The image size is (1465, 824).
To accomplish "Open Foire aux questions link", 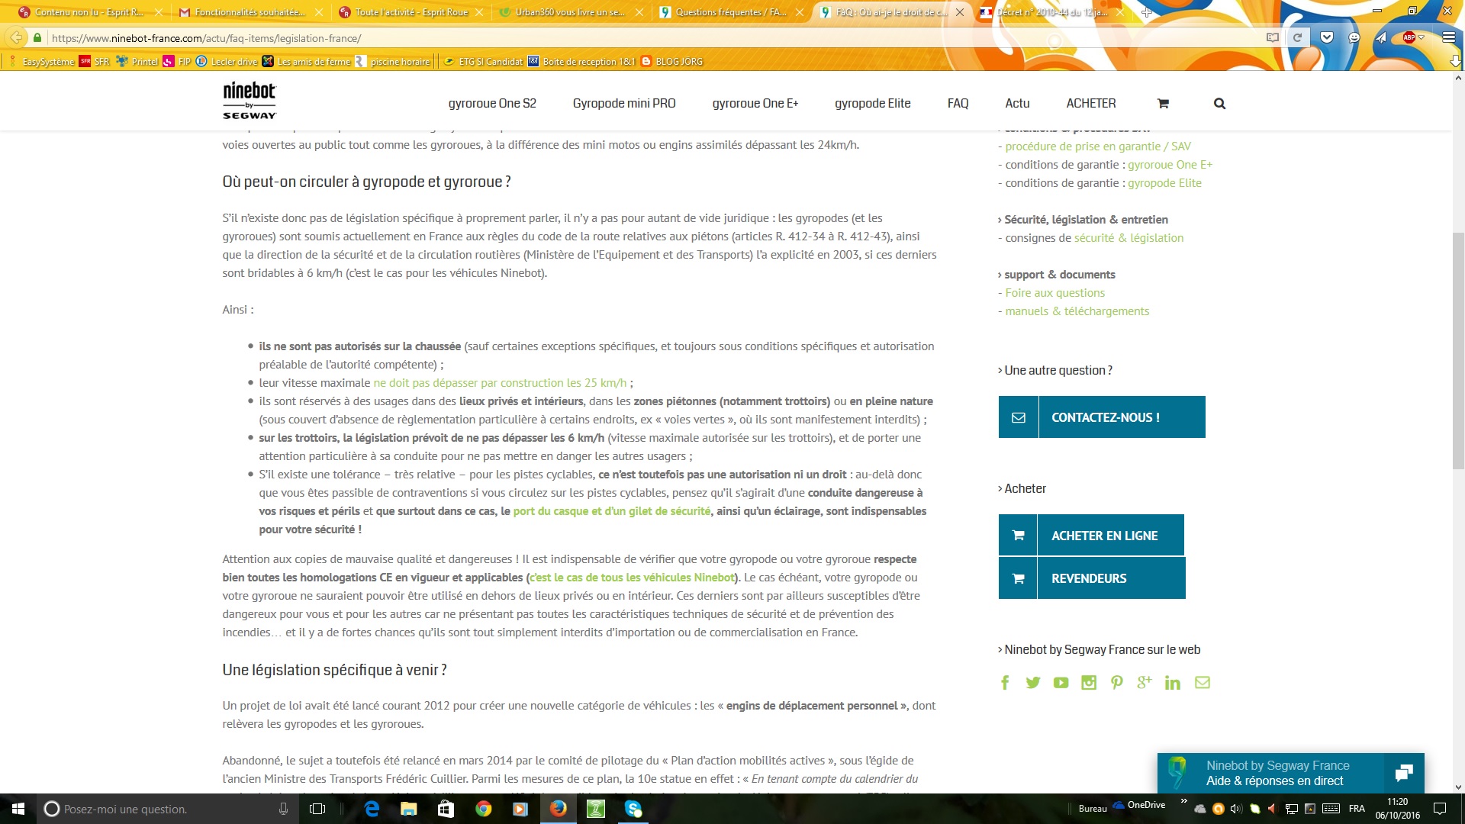I will [x=1055, y=293].
